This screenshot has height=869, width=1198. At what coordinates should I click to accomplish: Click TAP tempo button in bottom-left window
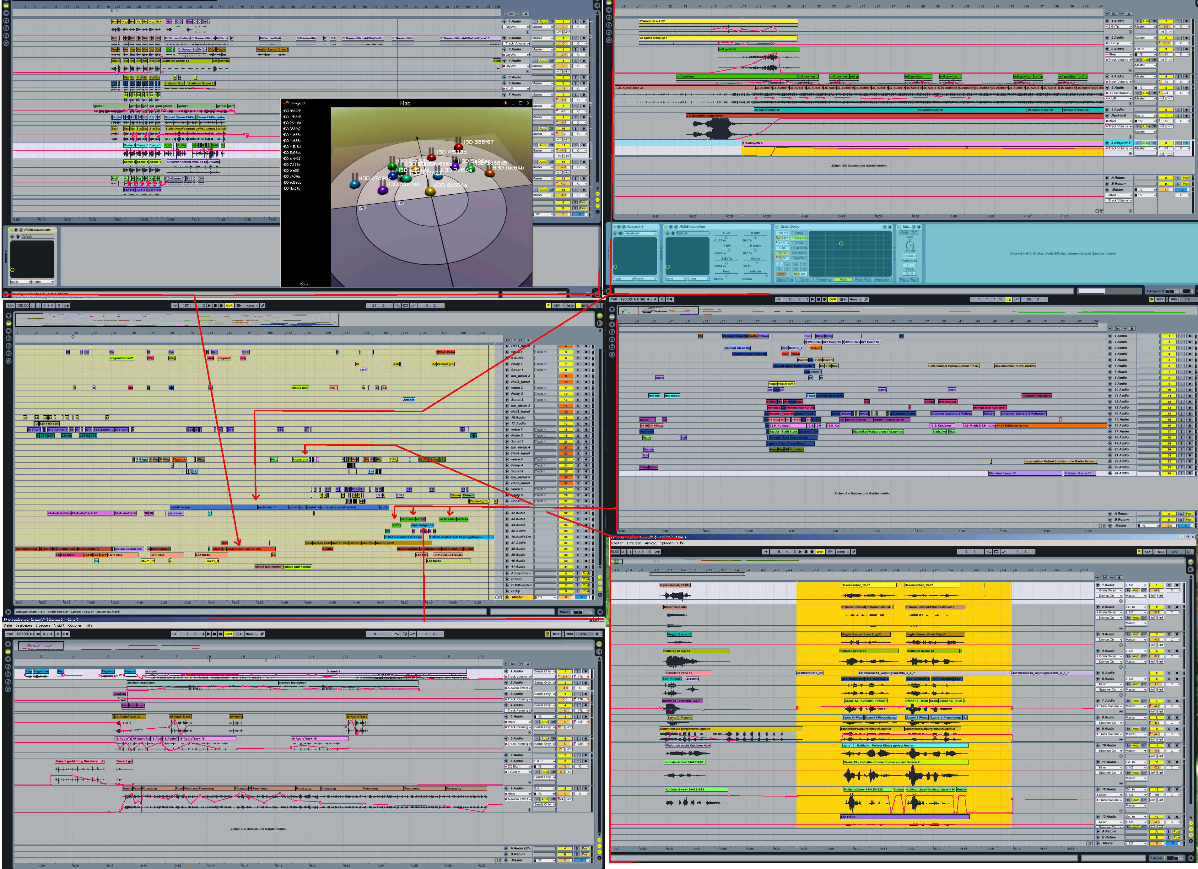pos(9,634)
